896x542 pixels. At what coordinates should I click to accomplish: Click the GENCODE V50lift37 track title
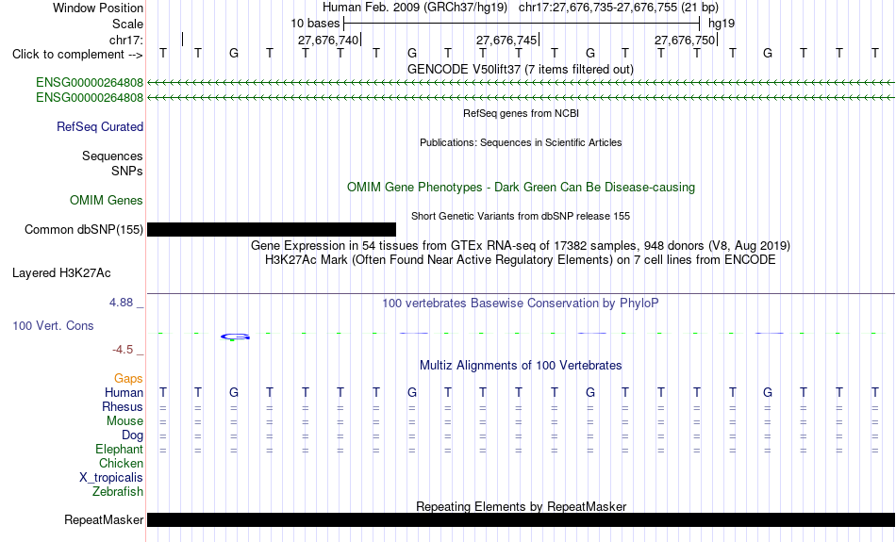tap(521, 69)
